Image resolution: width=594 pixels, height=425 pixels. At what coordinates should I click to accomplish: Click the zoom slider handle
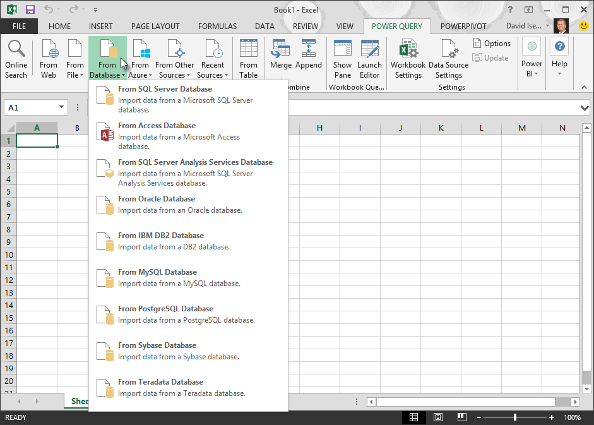point(515,417)
